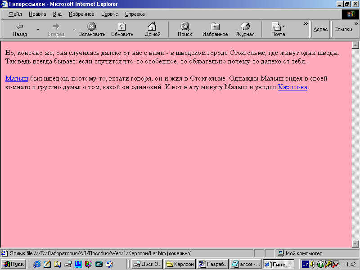Go to home page via Домой
The width and height of the screenshot is (360, 270).
coord(152,29)
